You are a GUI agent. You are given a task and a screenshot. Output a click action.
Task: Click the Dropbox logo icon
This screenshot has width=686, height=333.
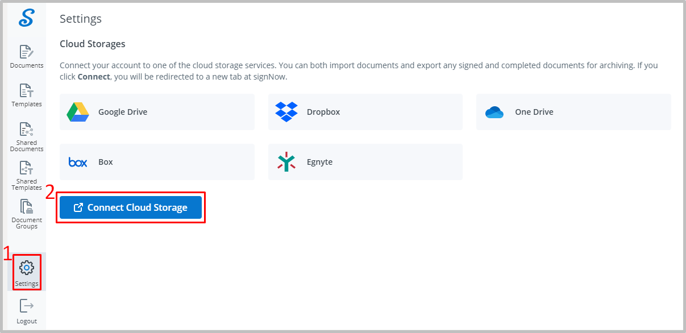pyautogui.click(x=286, y=112)
